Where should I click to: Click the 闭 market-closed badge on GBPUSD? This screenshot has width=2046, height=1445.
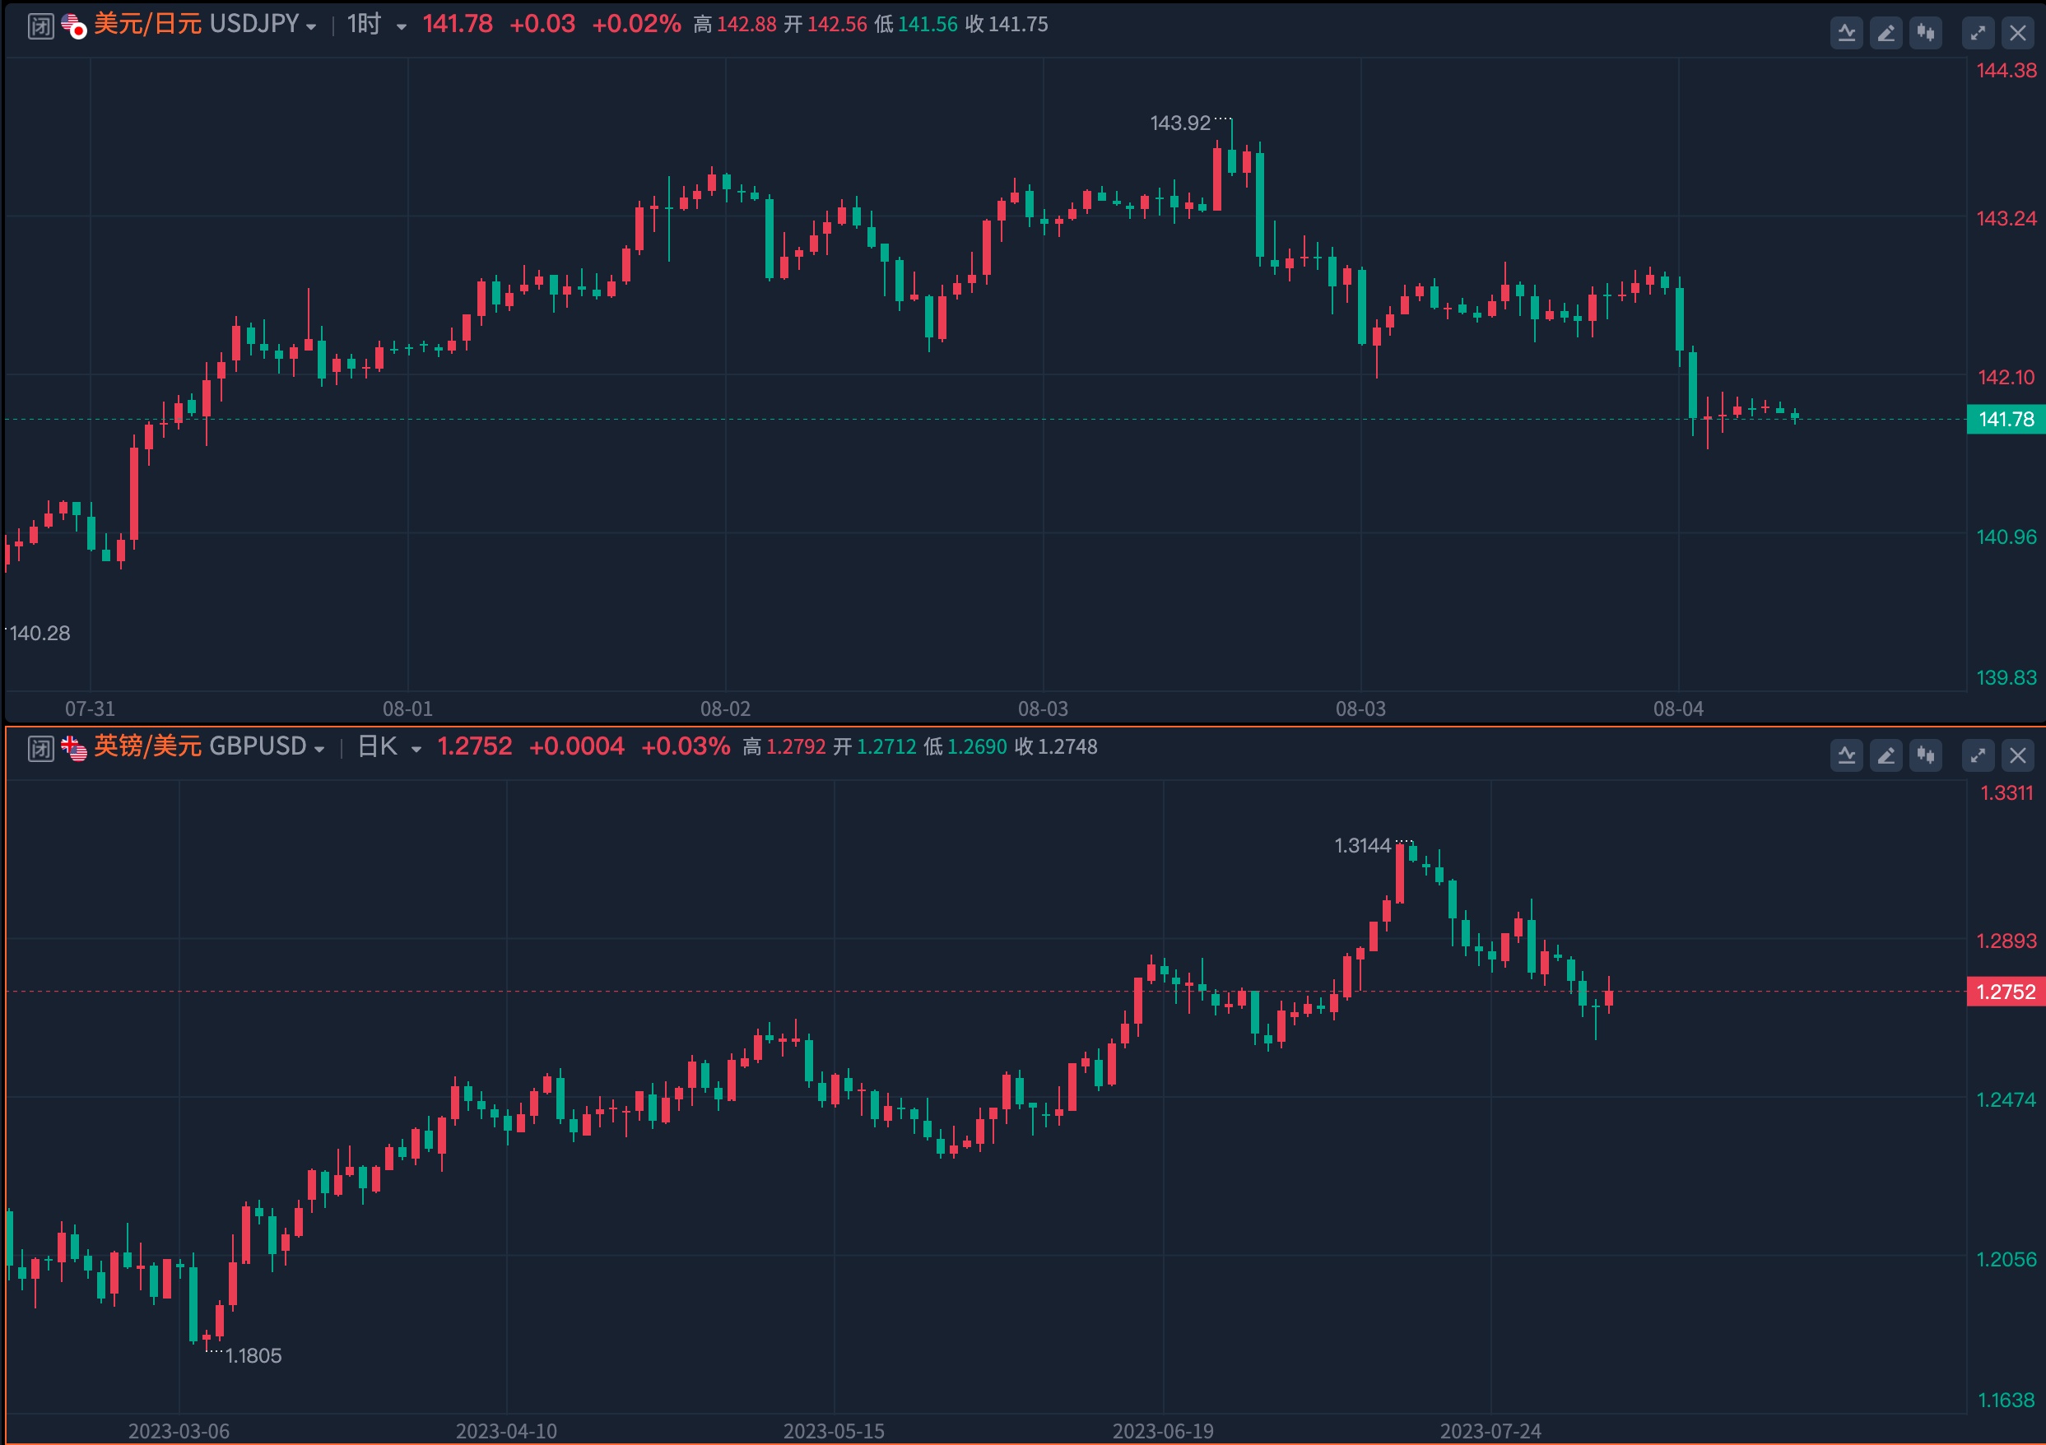[x=41, y=748]
